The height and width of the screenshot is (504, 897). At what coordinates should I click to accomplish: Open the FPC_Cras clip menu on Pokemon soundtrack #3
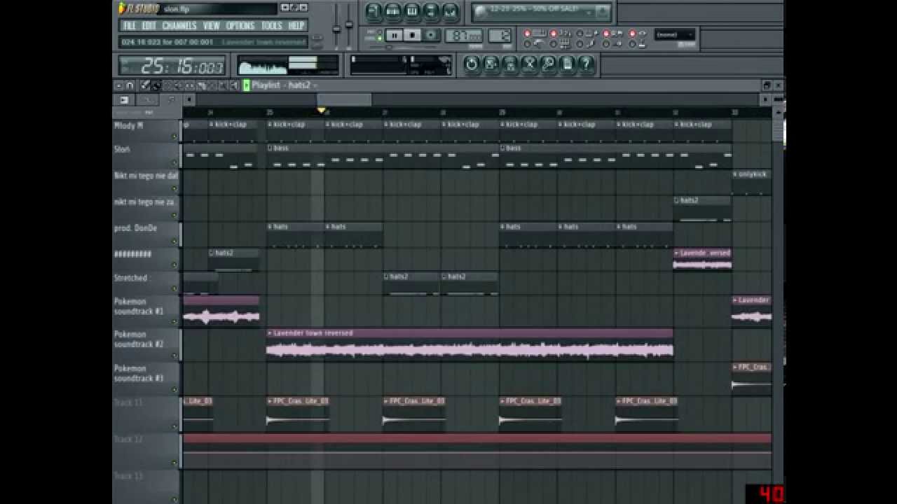(x=735, y=367)
